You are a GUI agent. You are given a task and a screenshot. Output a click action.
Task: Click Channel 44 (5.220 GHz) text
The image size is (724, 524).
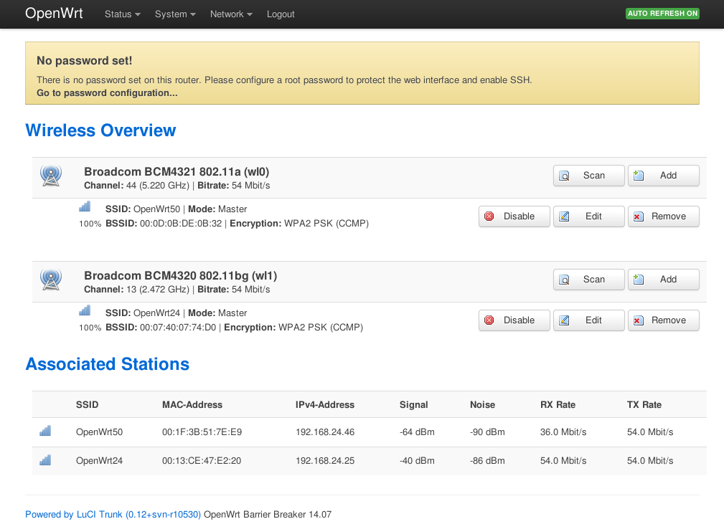coord(136,186)
